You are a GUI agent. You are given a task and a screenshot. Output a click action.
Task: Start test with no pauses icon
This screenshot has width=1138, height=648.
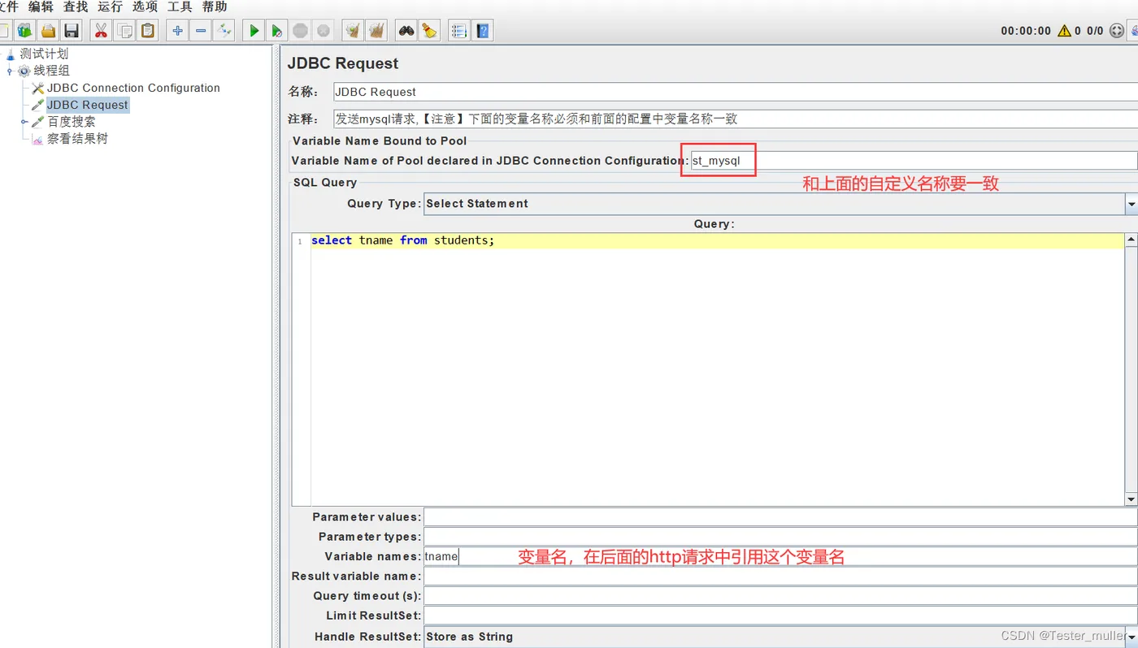tap(276, 31)
